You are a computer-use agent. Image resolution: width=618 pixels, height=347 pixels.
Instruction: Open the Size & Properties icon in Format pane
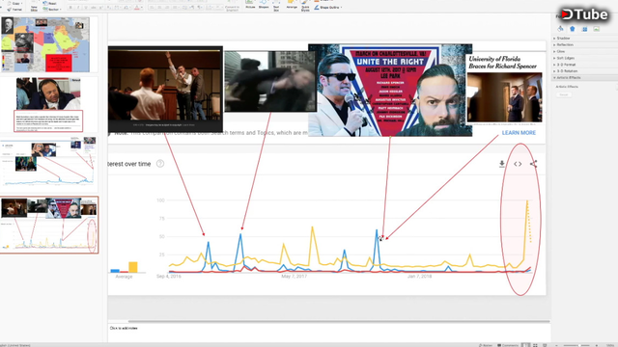point(584,29)
